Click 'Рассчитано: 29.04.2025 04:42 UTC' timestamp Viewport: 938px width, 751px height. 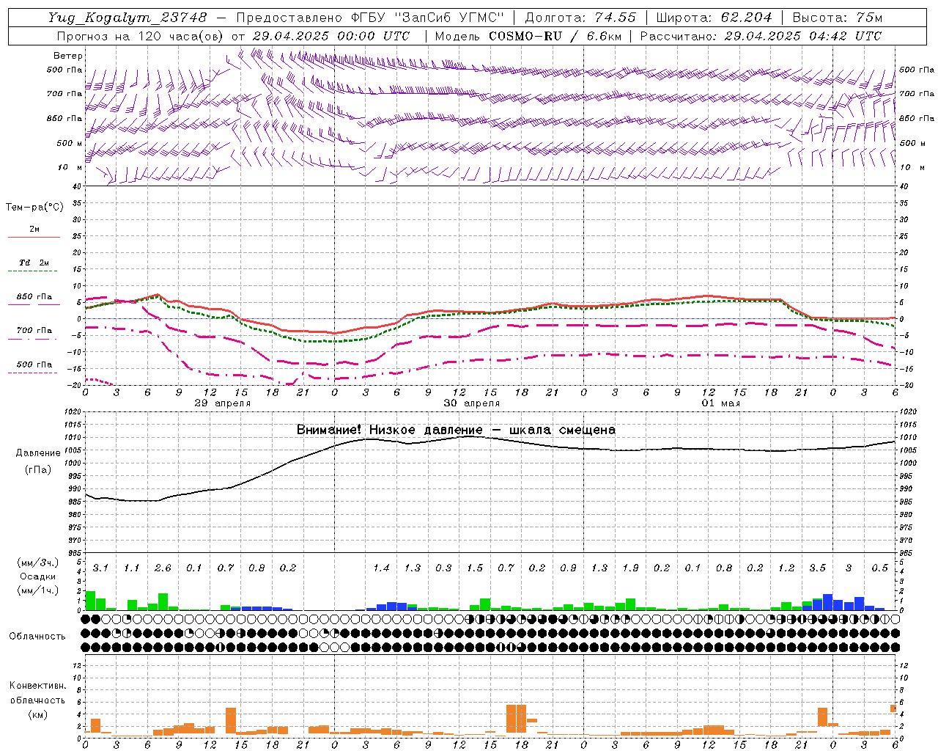(x=761, y=36)
